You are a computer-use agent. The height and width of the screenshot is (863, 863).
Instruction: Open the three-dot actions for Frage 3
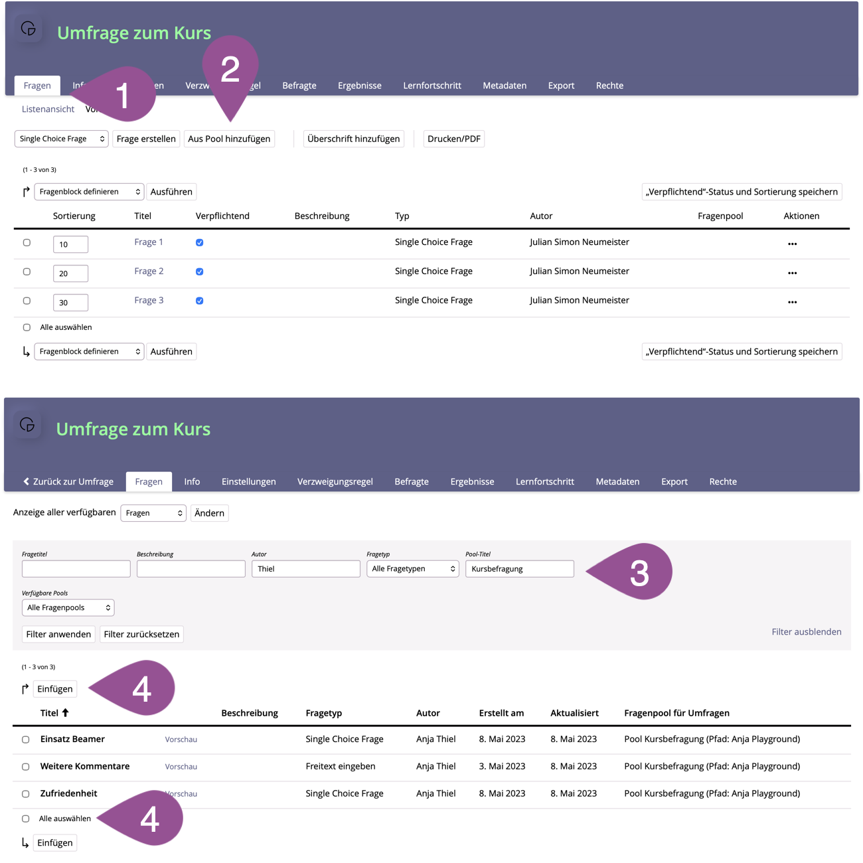coord(792,302)
